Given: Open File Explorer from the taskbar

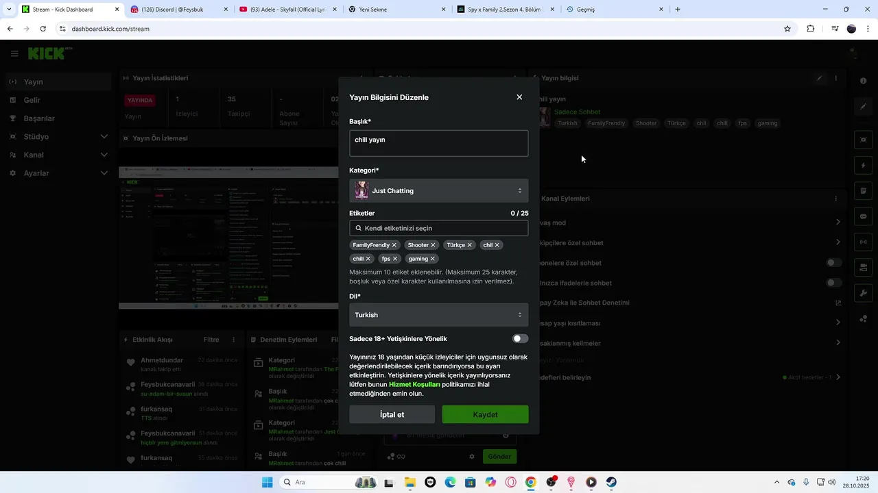Looking at the screenshot, I should [410, 482].
